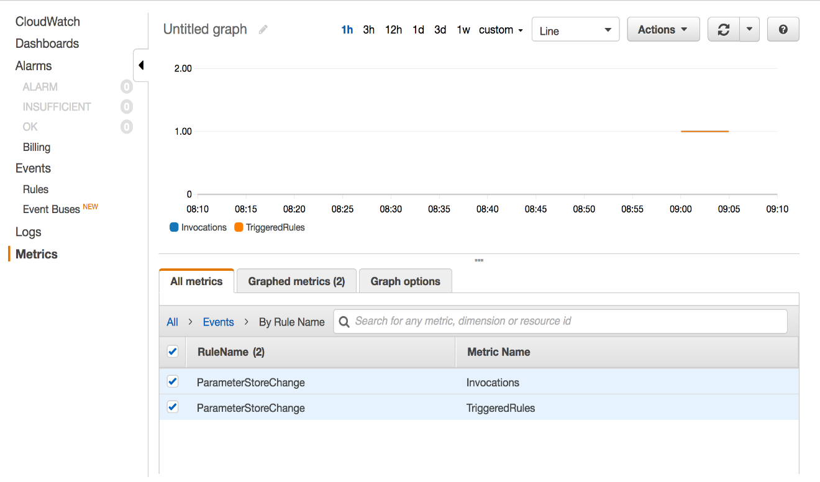The width and height of the screenshot is (820, 482).
Task: Open Event Buses in sidebar
Action: (52, 209)
